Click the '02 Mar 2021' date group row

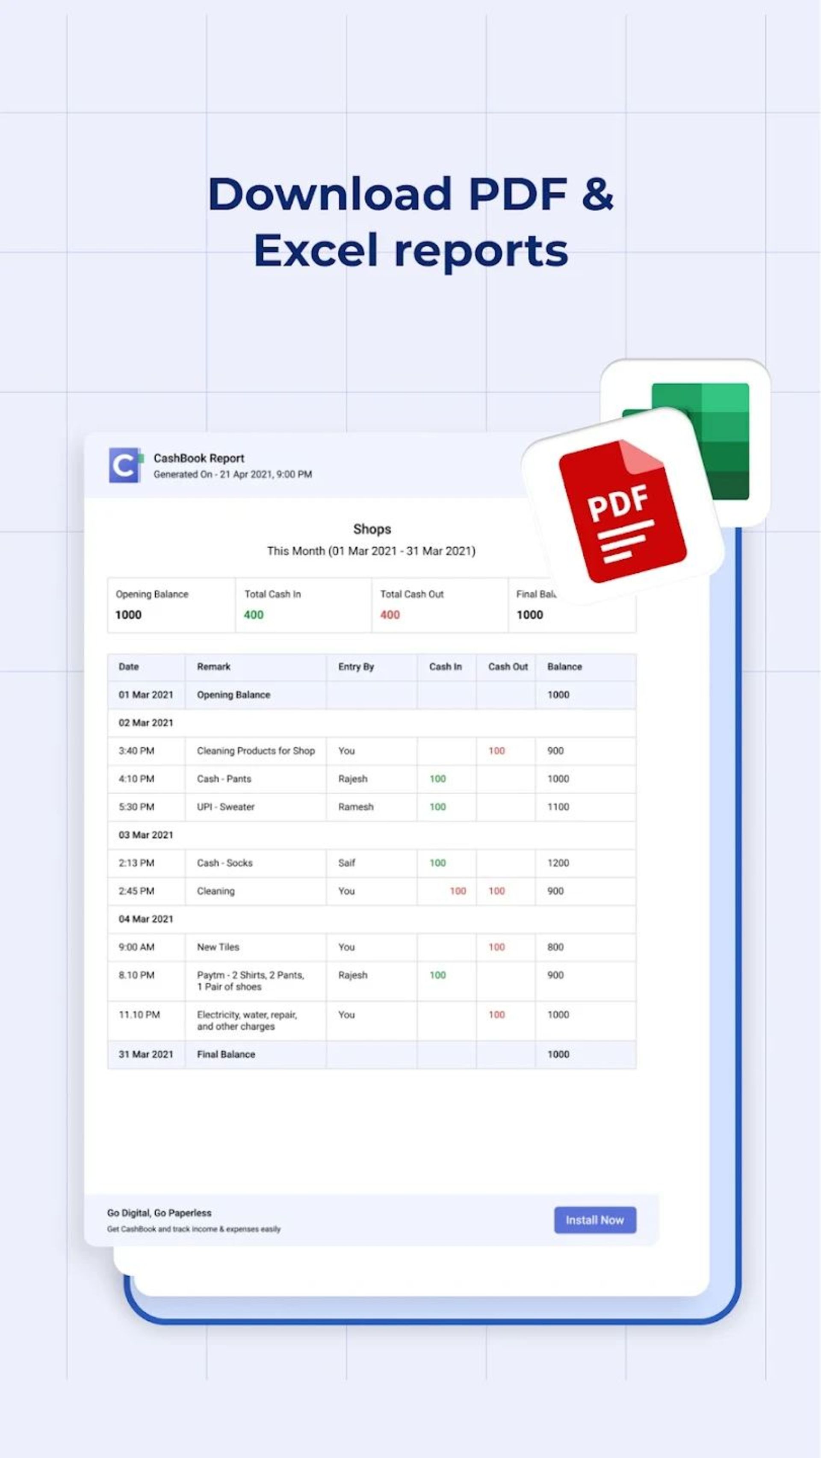tap(372, 723)
